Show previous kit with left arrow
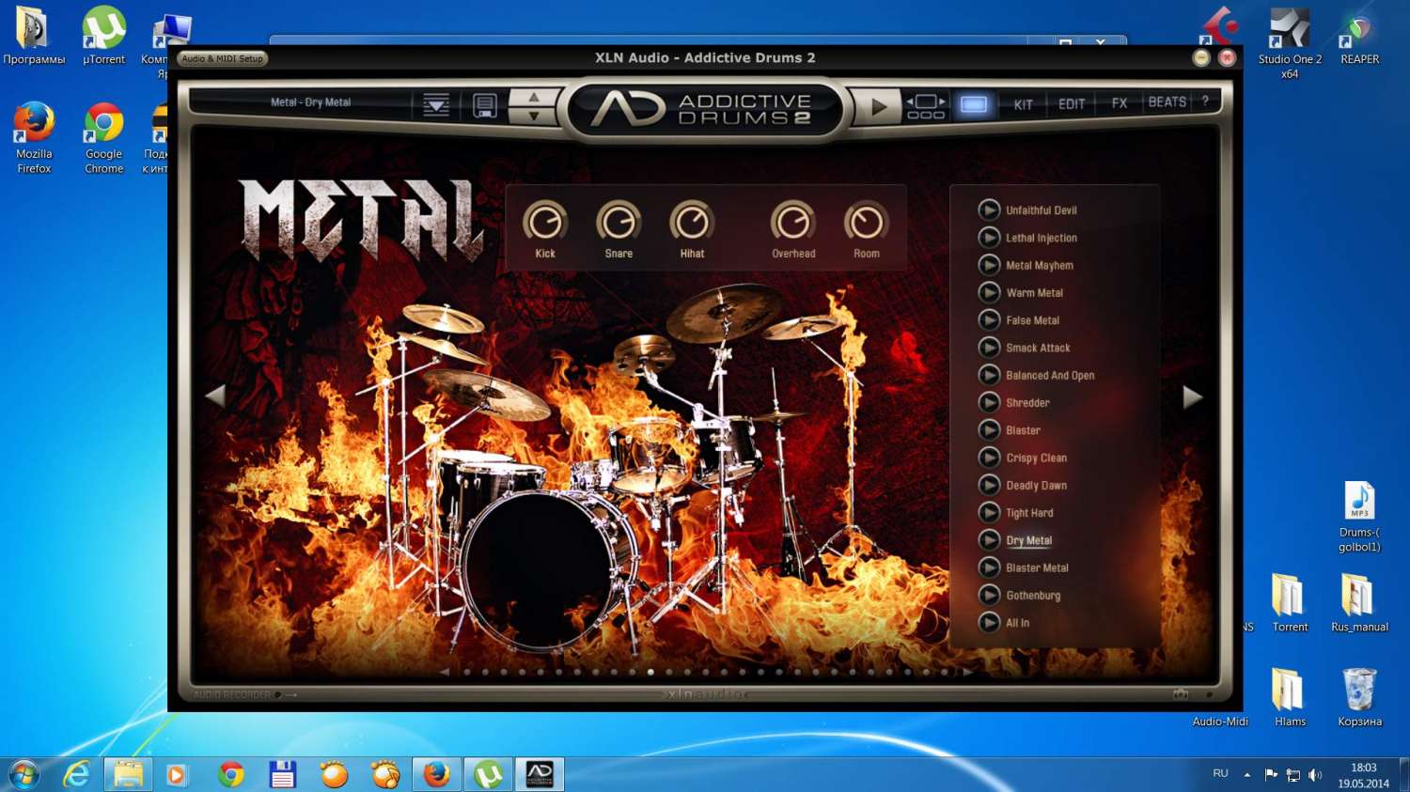This screenshot has height=792, width=1410. [215, 396]
